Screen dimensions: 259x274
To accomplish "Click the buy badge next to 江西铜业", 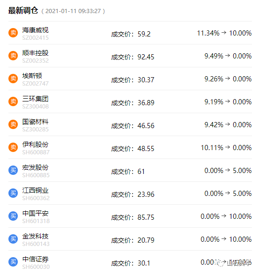I will pyautogui.click(x=13, y=193).
